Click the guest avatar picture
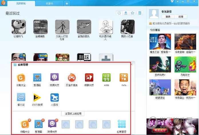 click(154, 14)
